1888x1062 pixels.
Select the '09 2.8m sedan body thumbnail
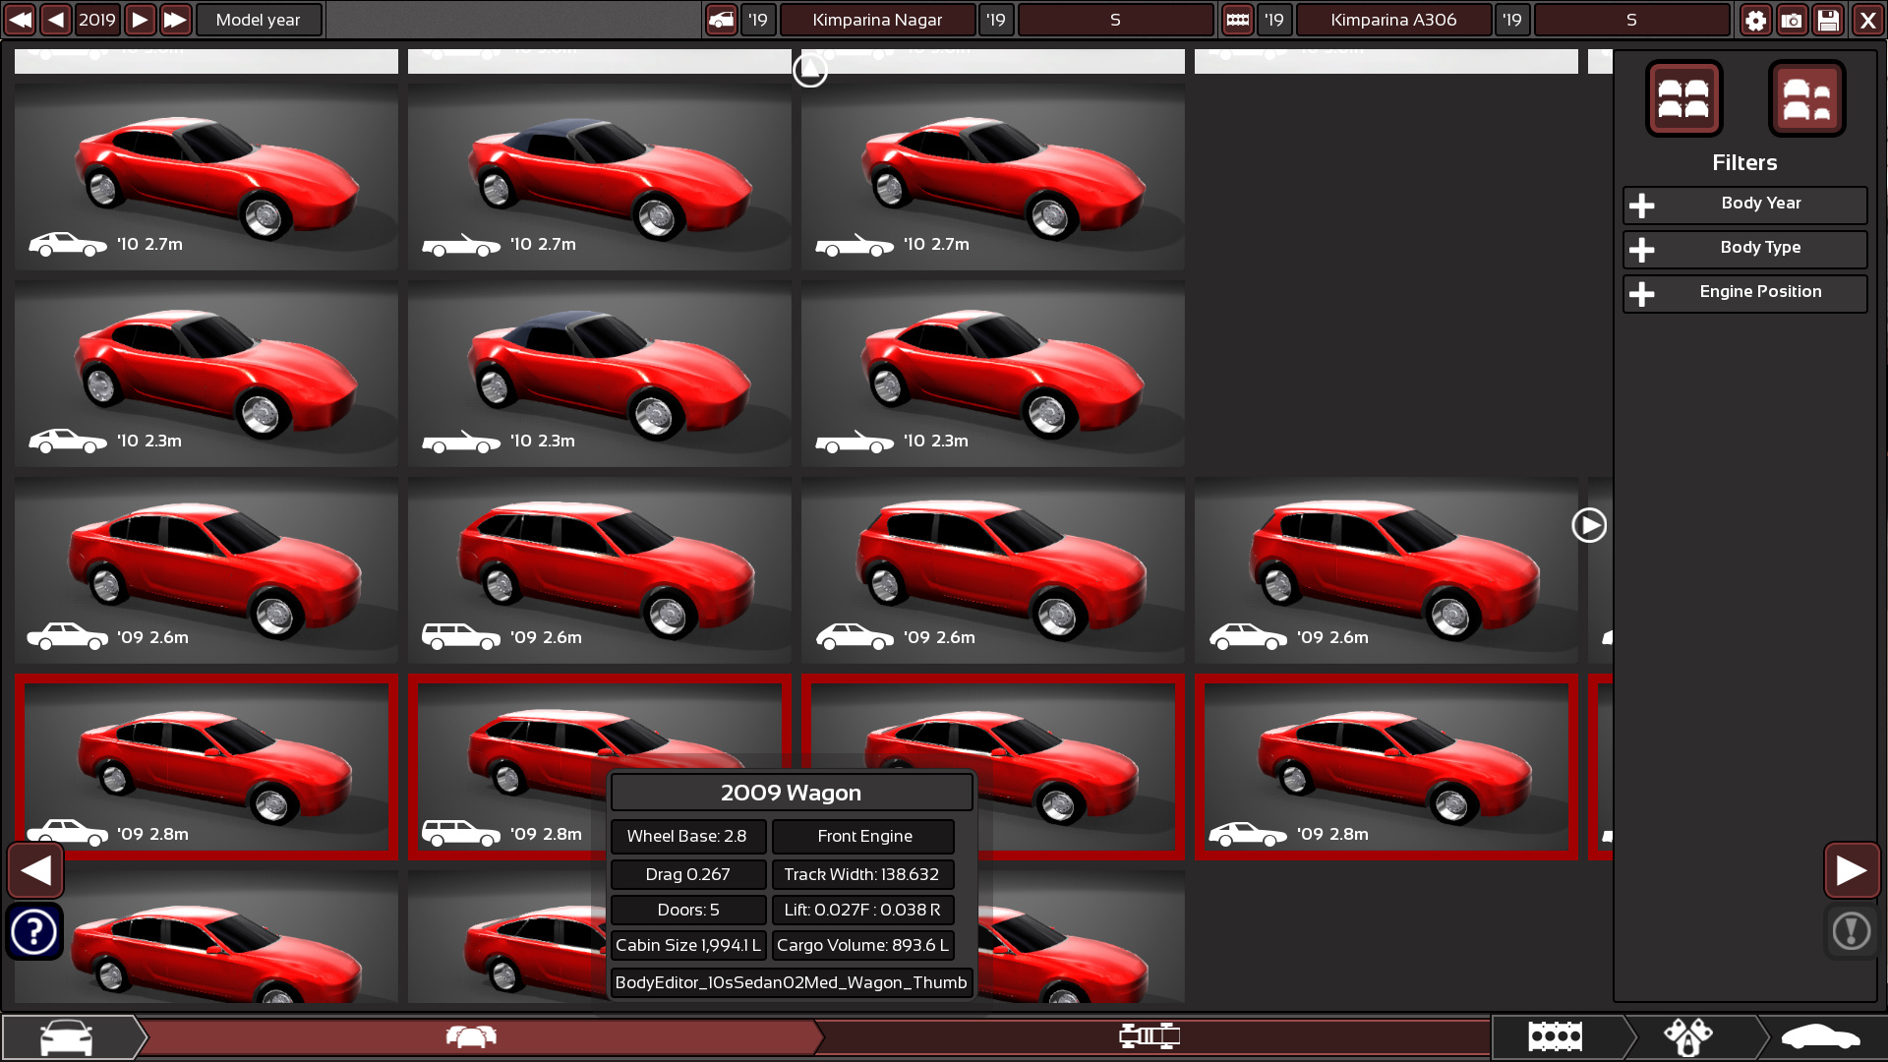pos(206,767)
